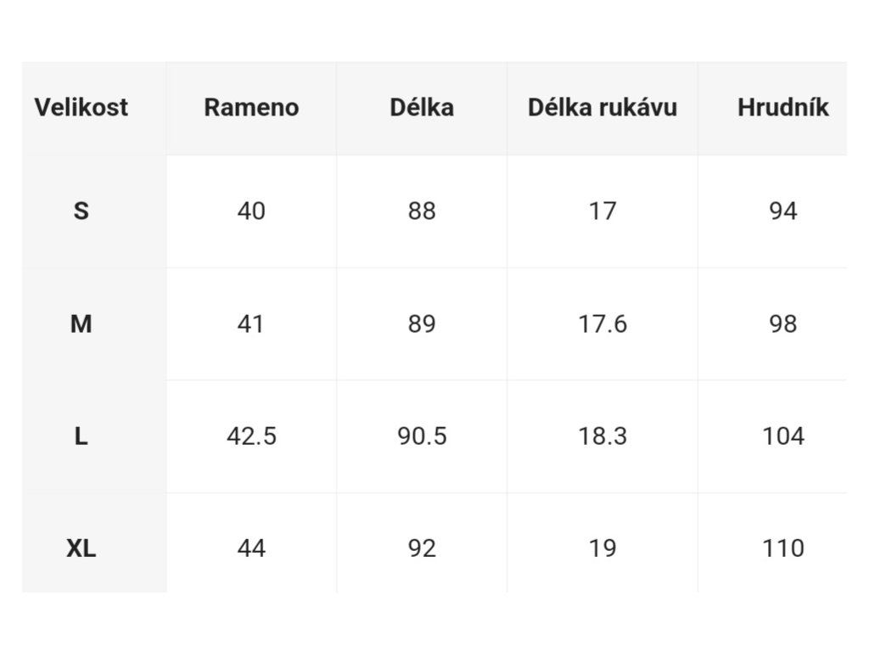Click chest value 98 for size M
This screenshot has height=652, width=869.
[783, 323]
